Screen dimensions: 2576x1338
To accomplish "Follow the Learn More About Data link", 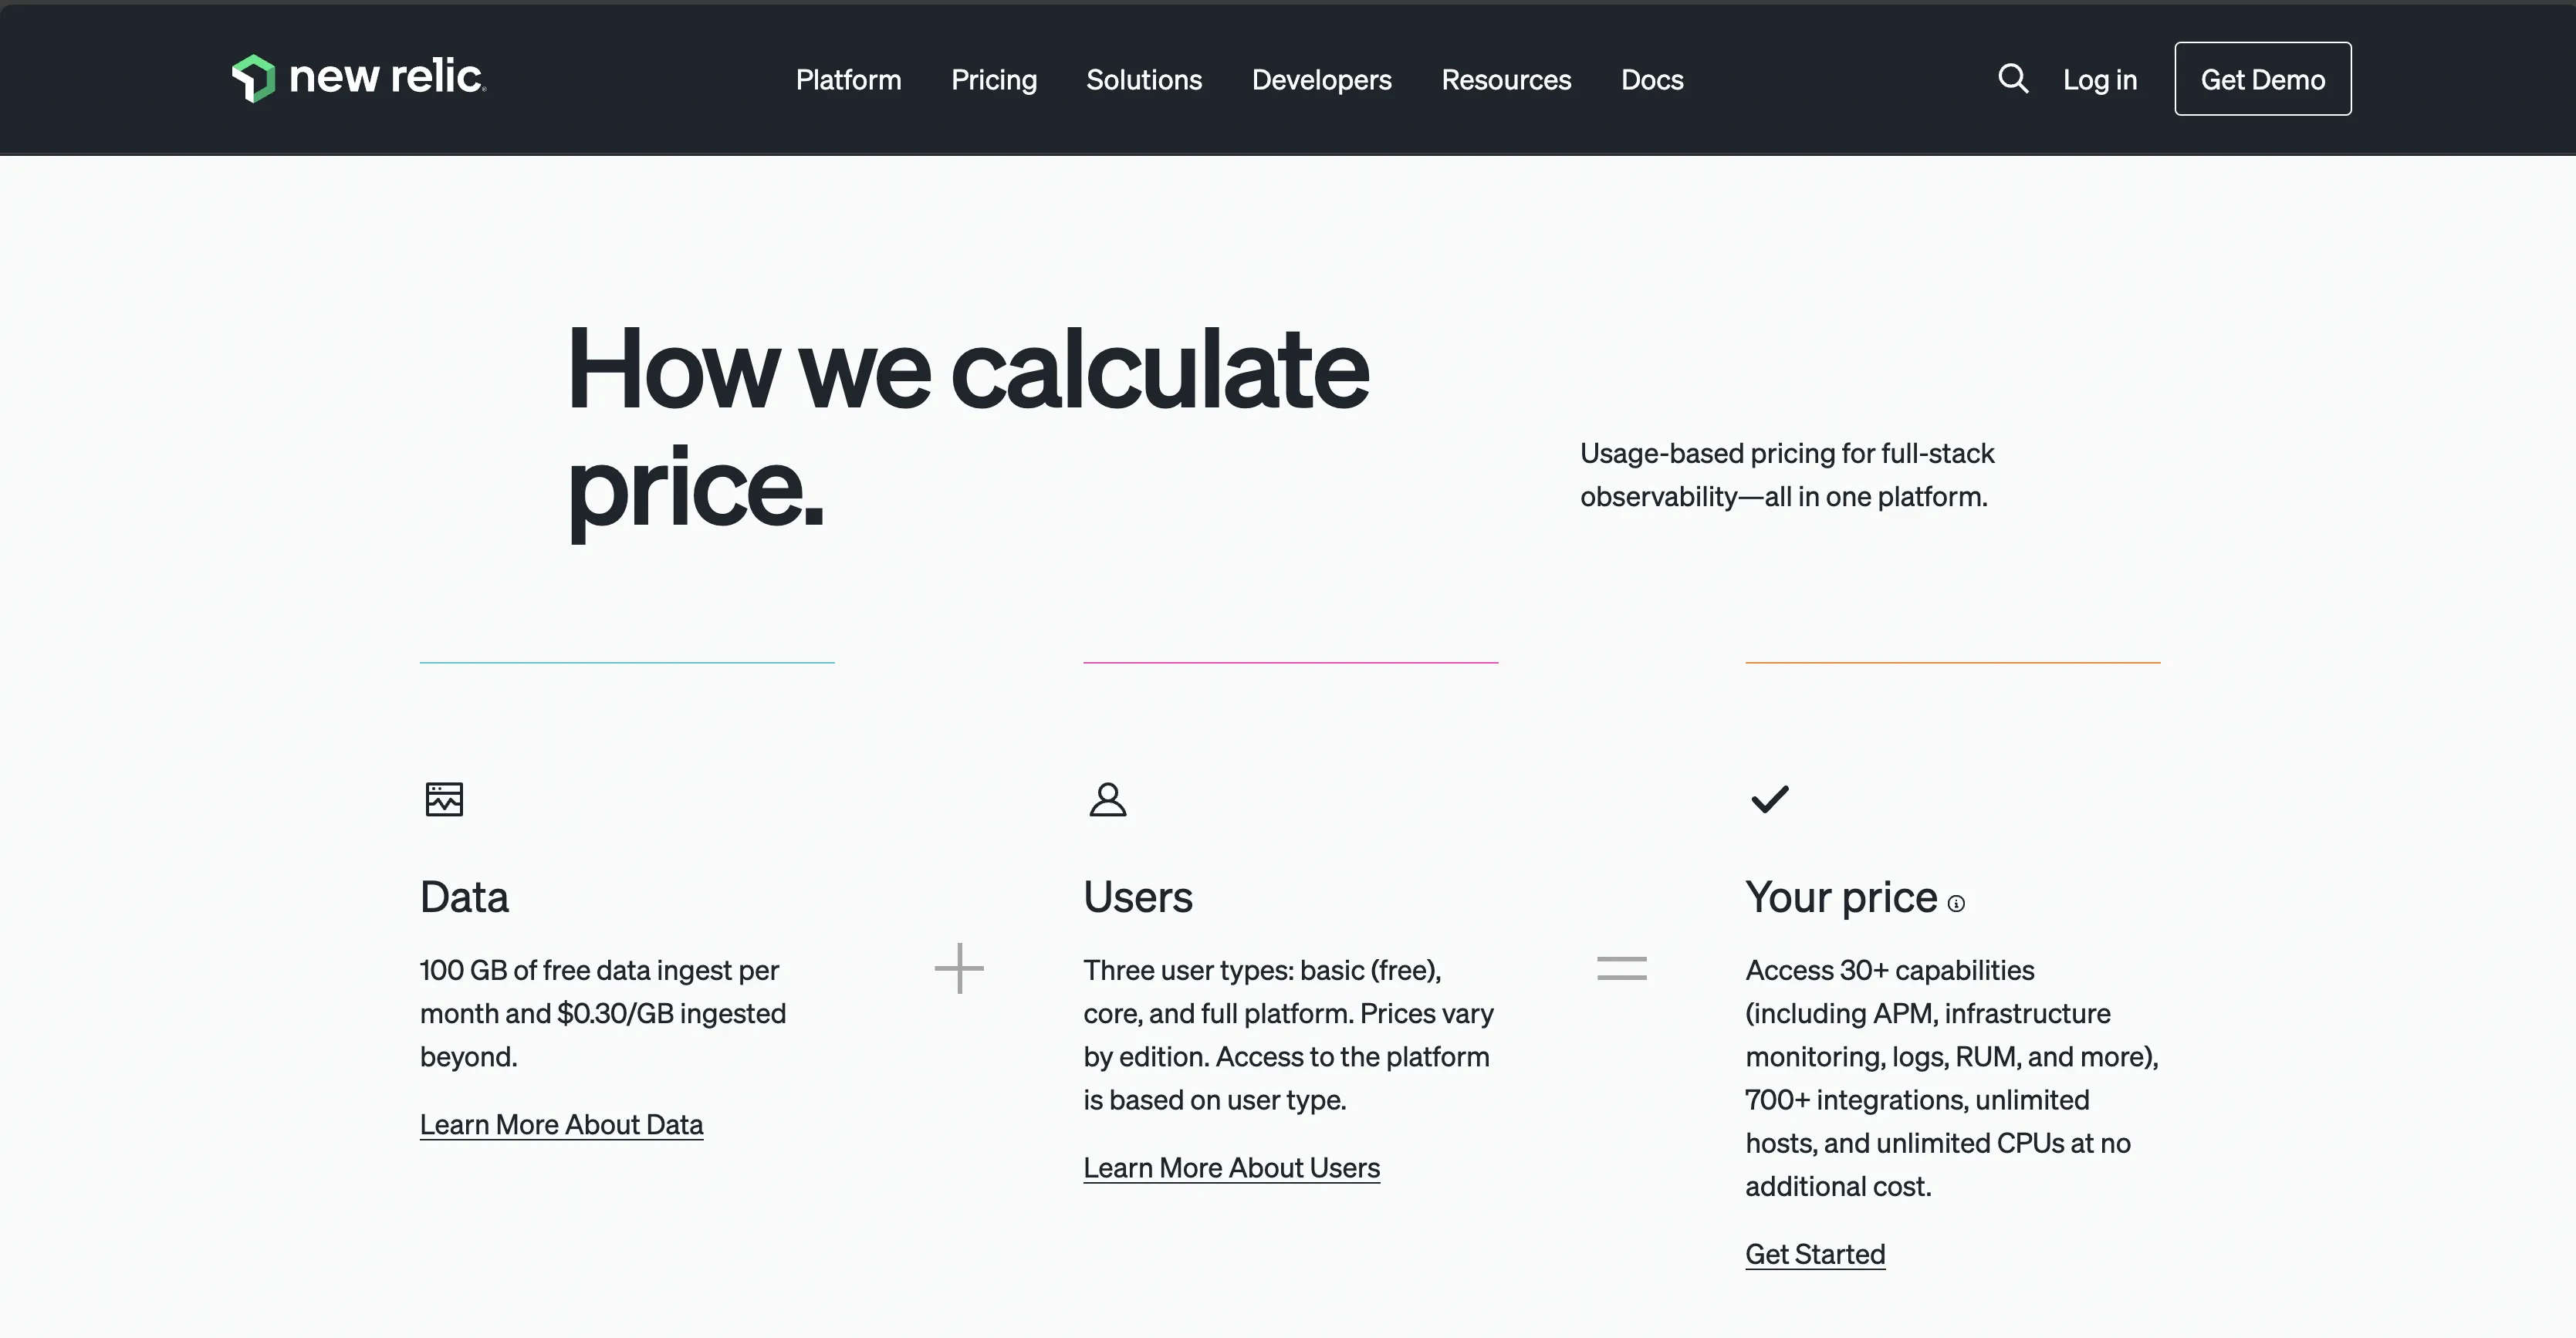I will [x=561, y=1124].
